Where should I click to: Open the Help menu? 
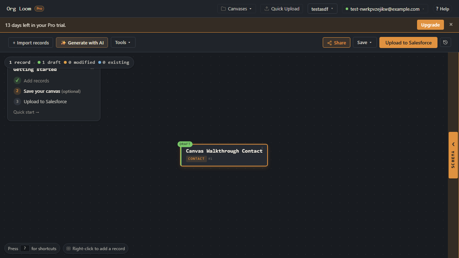coord(442,9)
